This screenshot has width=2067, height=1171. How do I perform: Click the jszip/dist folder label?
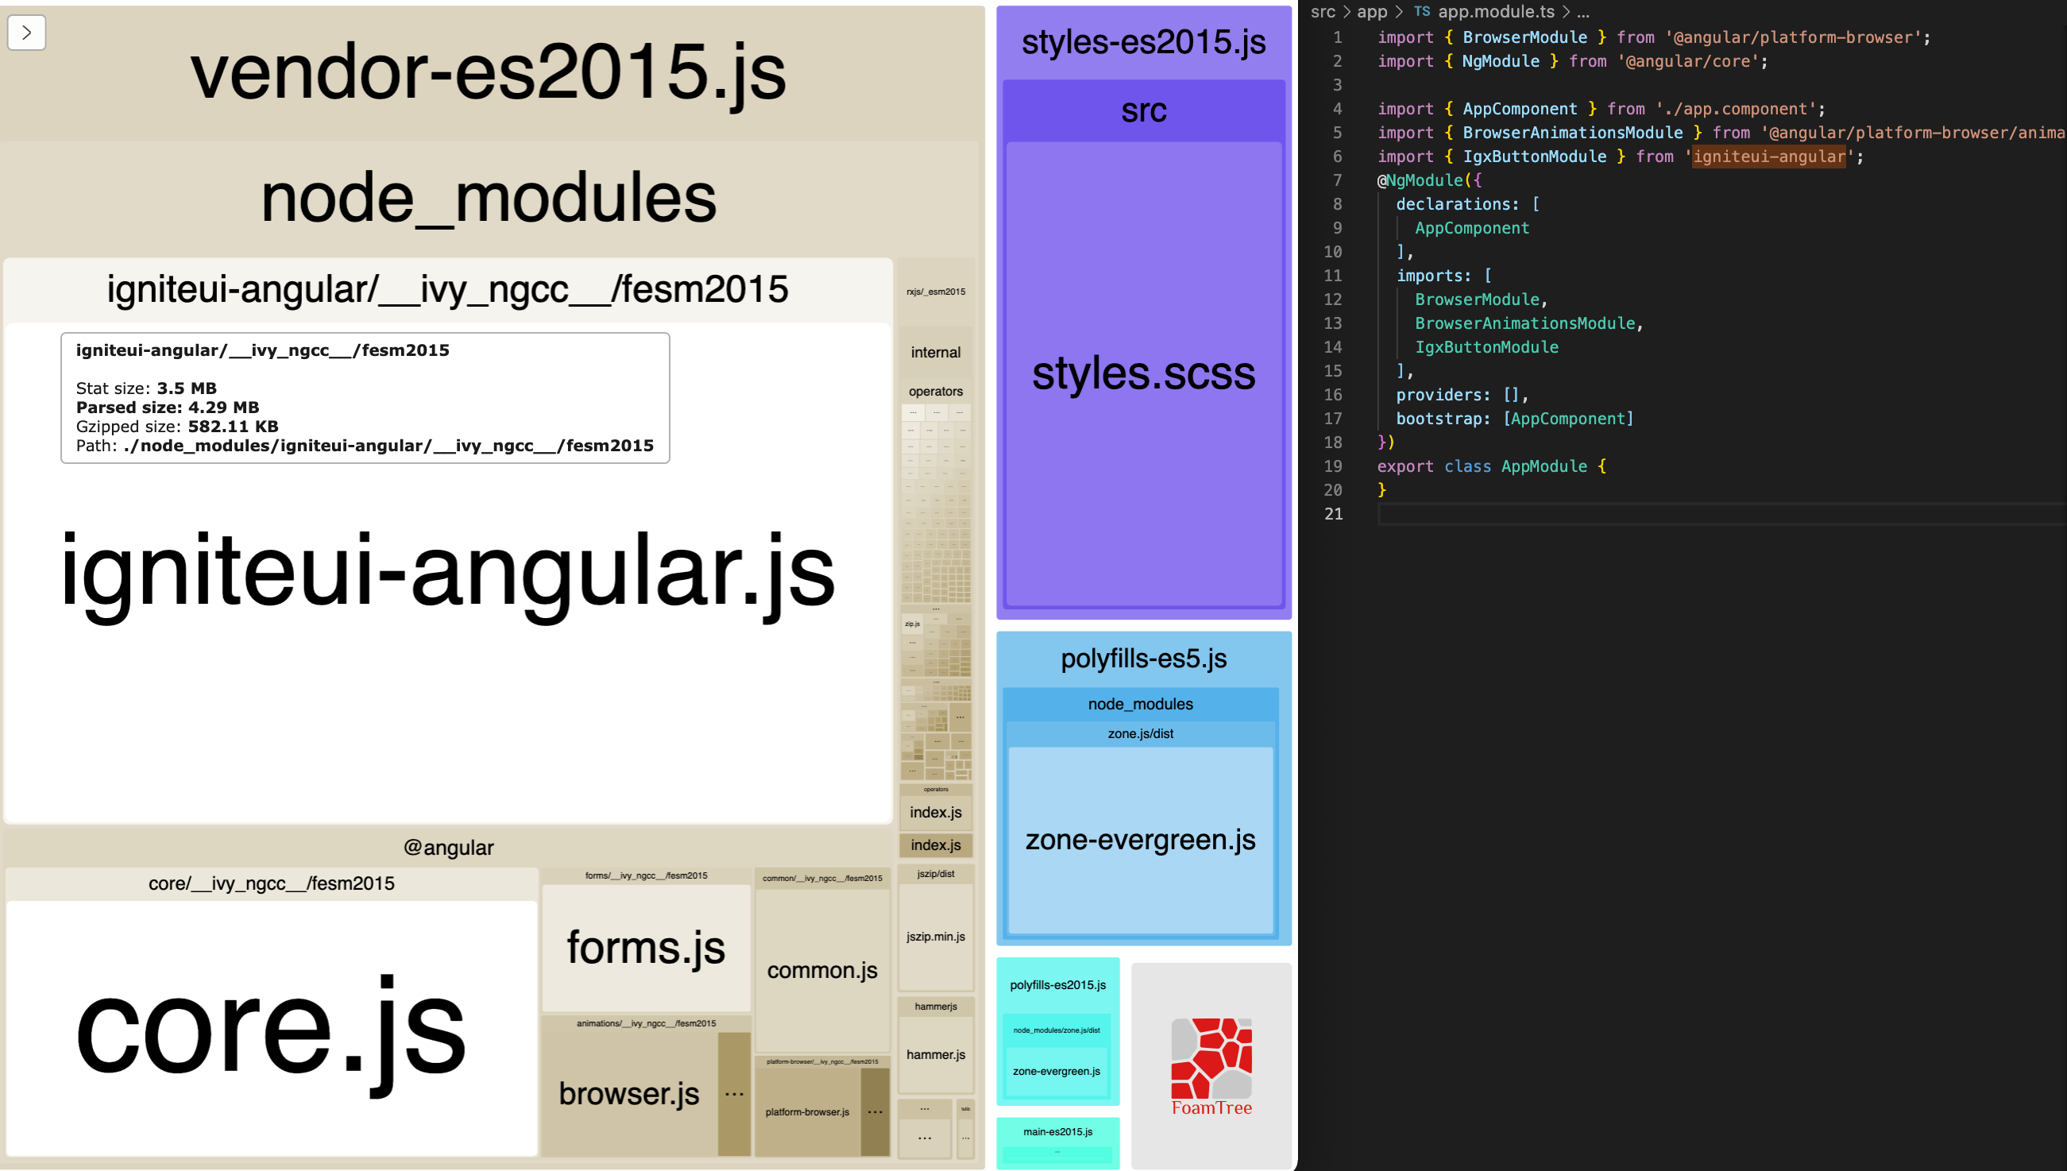936,873
